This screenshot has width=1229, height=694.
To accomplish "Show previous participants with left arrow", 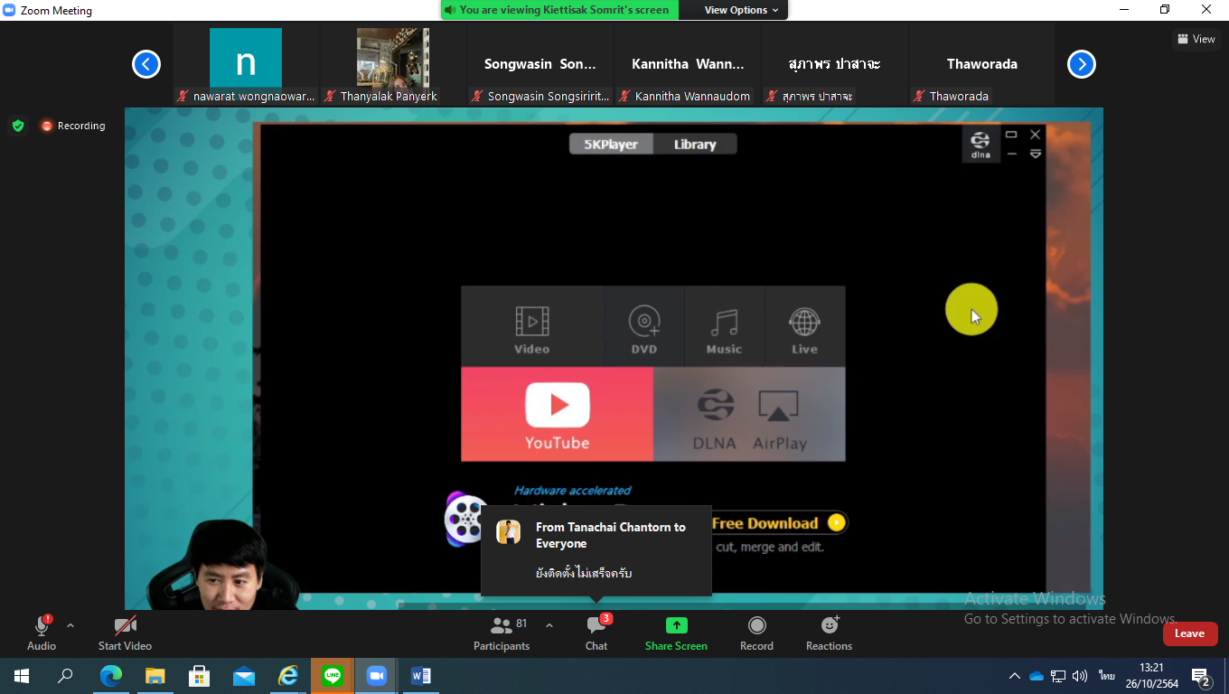I will [146, 64].
